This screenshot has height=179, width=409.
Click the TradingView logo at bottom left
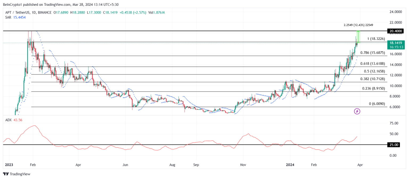(x=17, y=174)
